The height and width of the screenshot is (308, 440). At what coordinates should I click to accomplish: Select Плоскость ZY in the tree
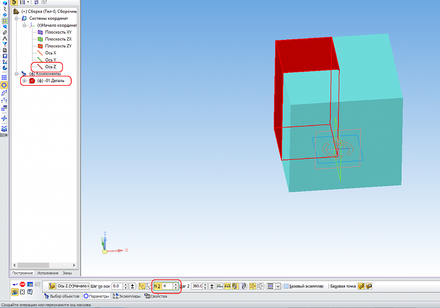point(59,46)
